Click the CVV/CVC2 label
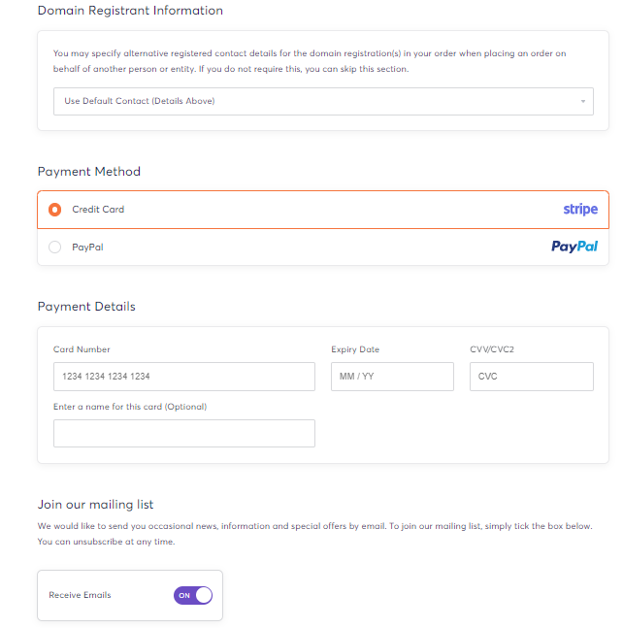623x628 pixels. [x=492, y=349]
